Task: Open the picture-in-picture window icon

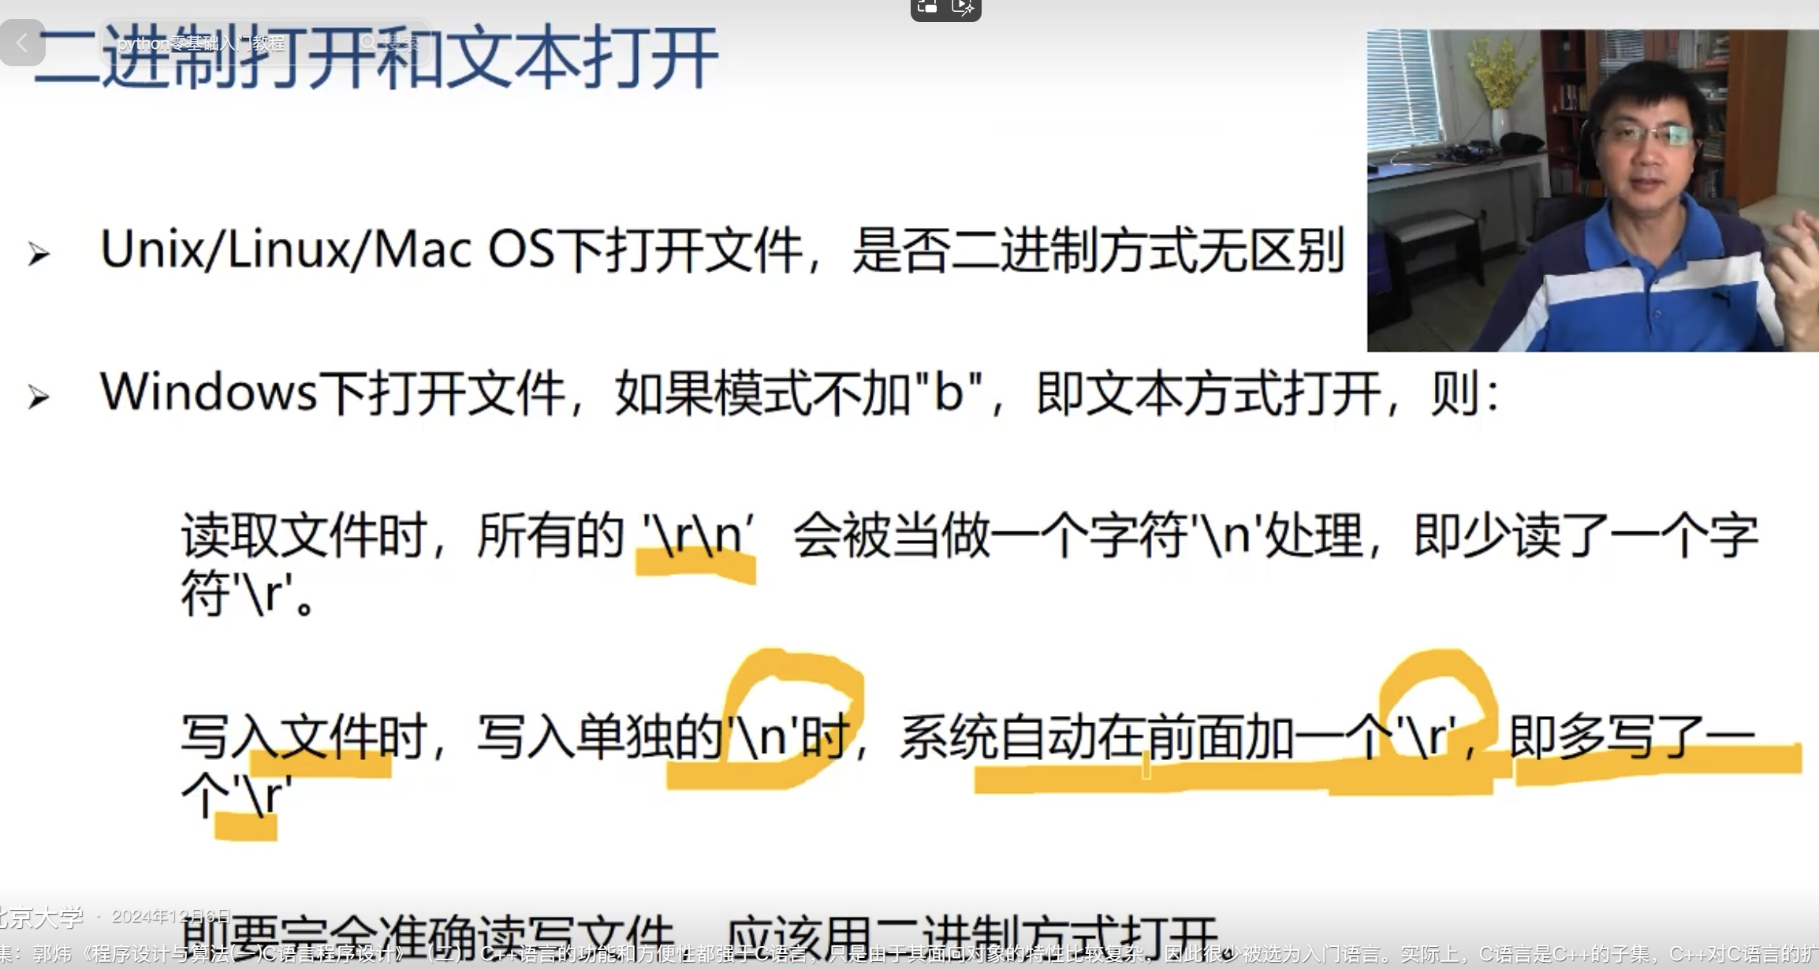Action: click(x=927, y=8)
